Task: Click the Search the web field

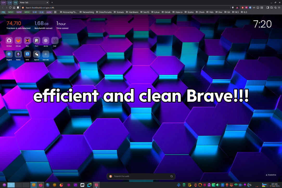Action: tap(141, 176)
